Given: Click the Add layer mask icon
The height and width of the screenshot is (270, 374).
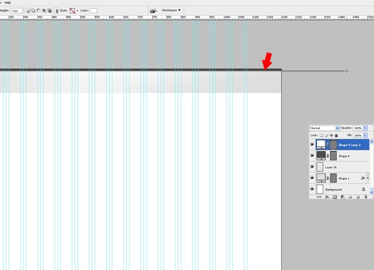Looking at the screenshot, I should tap(334, 197).
